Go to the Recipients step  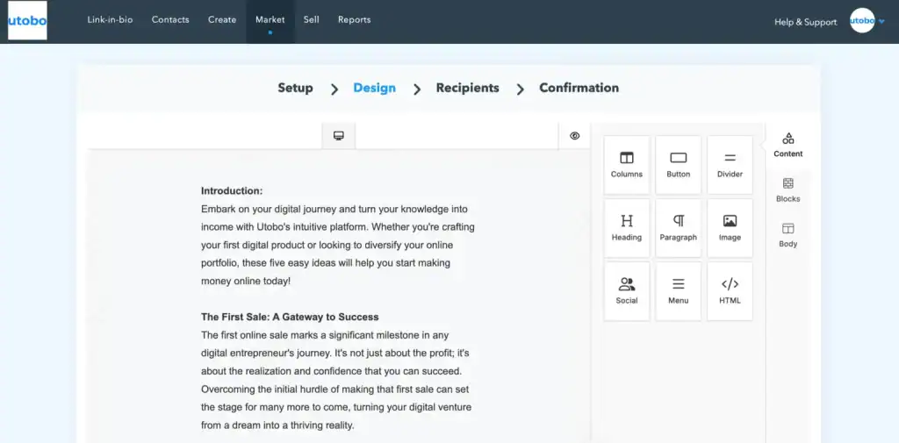click(467, 88)
